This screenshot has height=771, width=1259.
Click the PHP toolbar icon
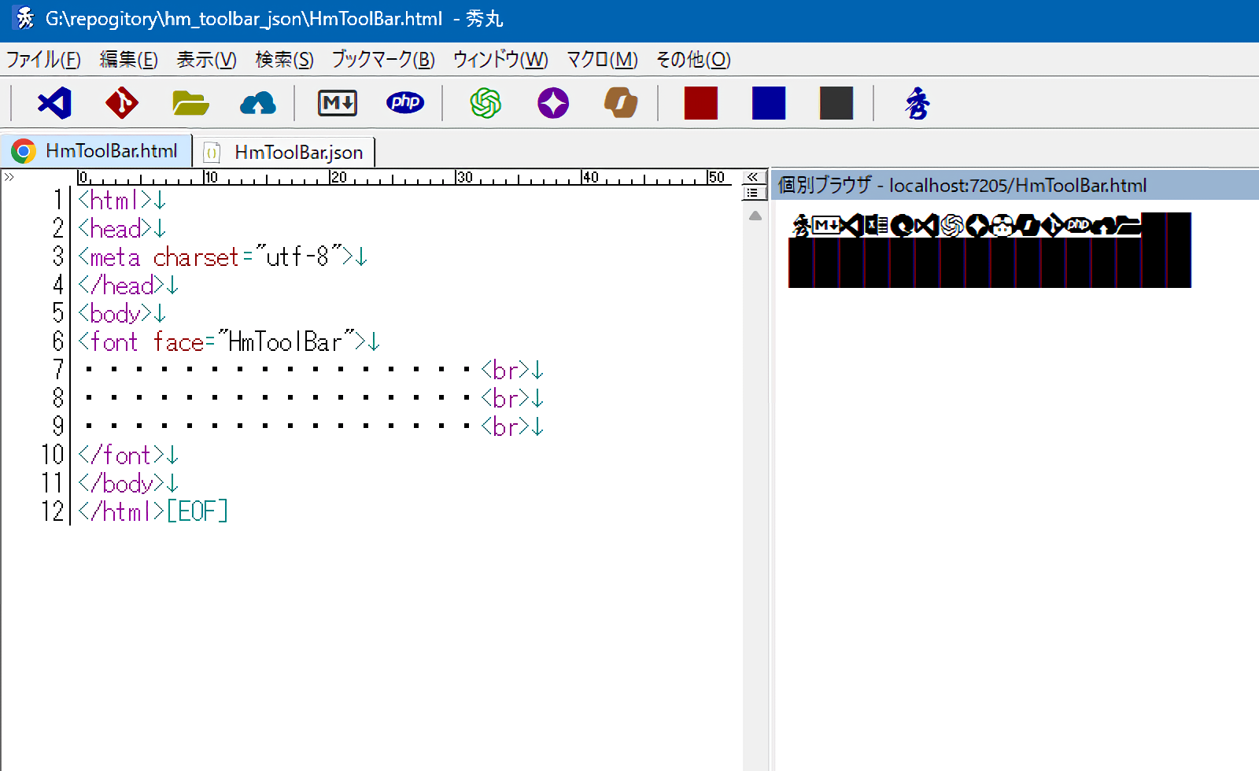pos(405,103)
